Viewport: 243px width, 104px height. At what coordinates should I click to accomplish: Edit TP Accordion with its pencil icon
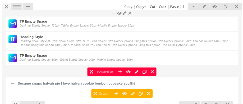[x=136, y=72]
